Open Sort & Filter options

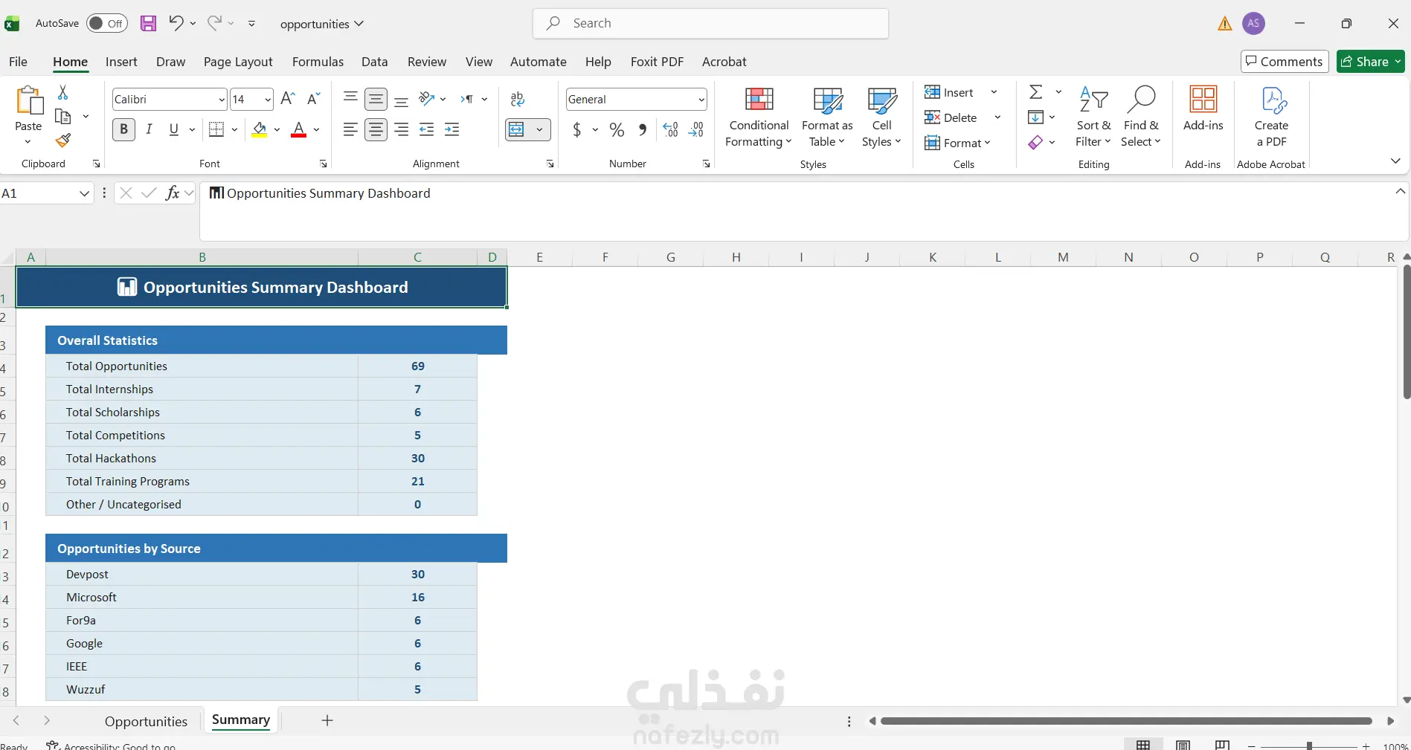point(1093,117)
